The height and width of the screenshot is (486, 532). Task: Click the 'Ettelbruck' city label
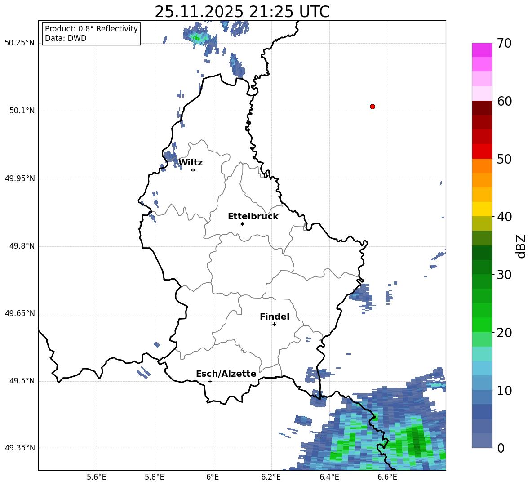click(253, 217)
